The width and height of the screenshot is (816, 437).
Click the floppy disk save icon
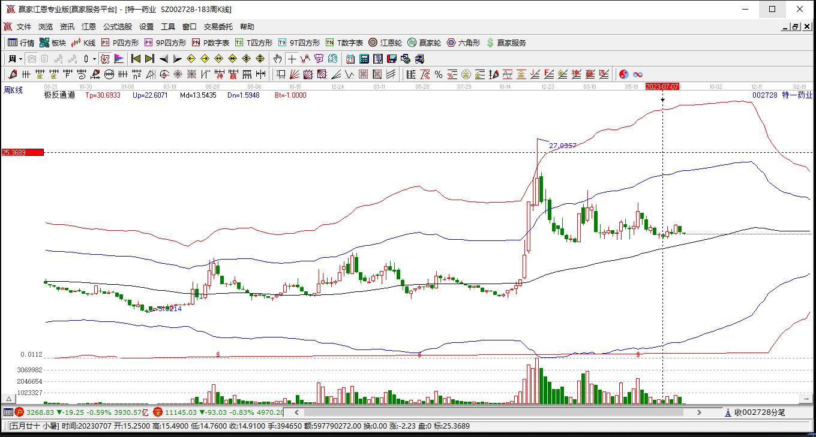pyautogui.click(x=392, y=59)
